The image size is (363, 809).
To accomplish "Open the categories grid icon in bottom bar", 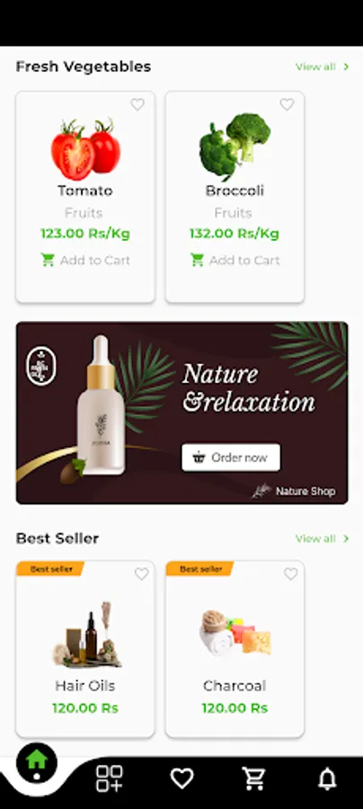I will 110,778.
